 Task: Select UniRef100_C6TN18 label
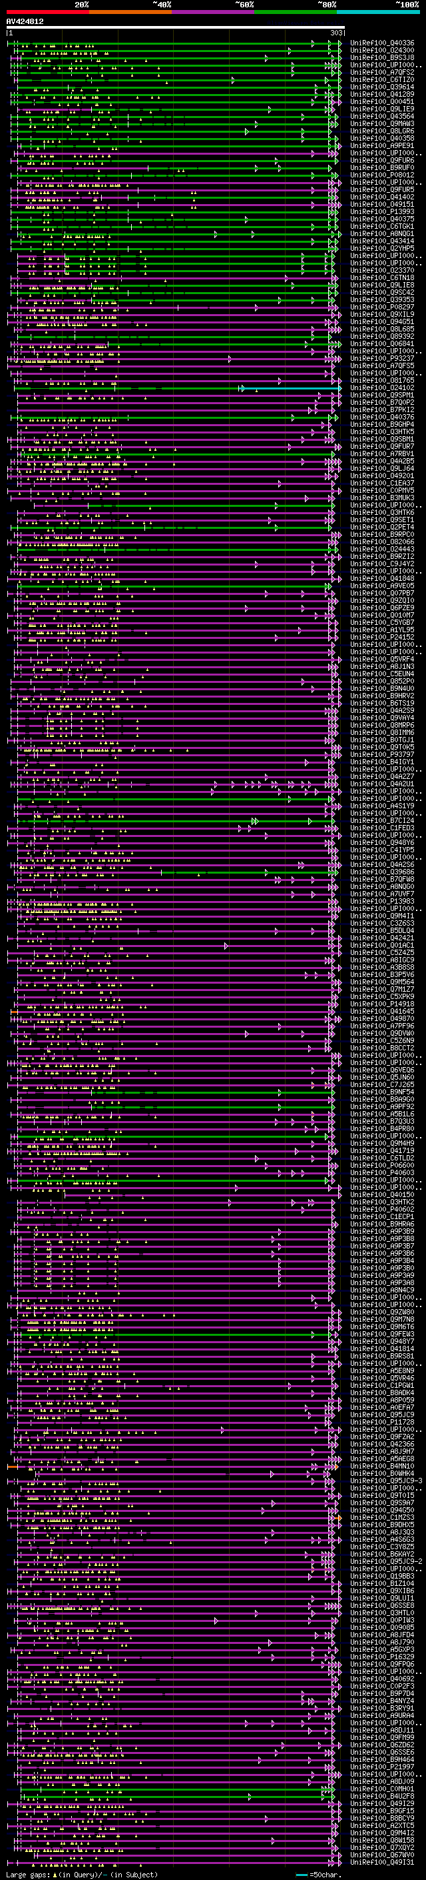[382, 277]
